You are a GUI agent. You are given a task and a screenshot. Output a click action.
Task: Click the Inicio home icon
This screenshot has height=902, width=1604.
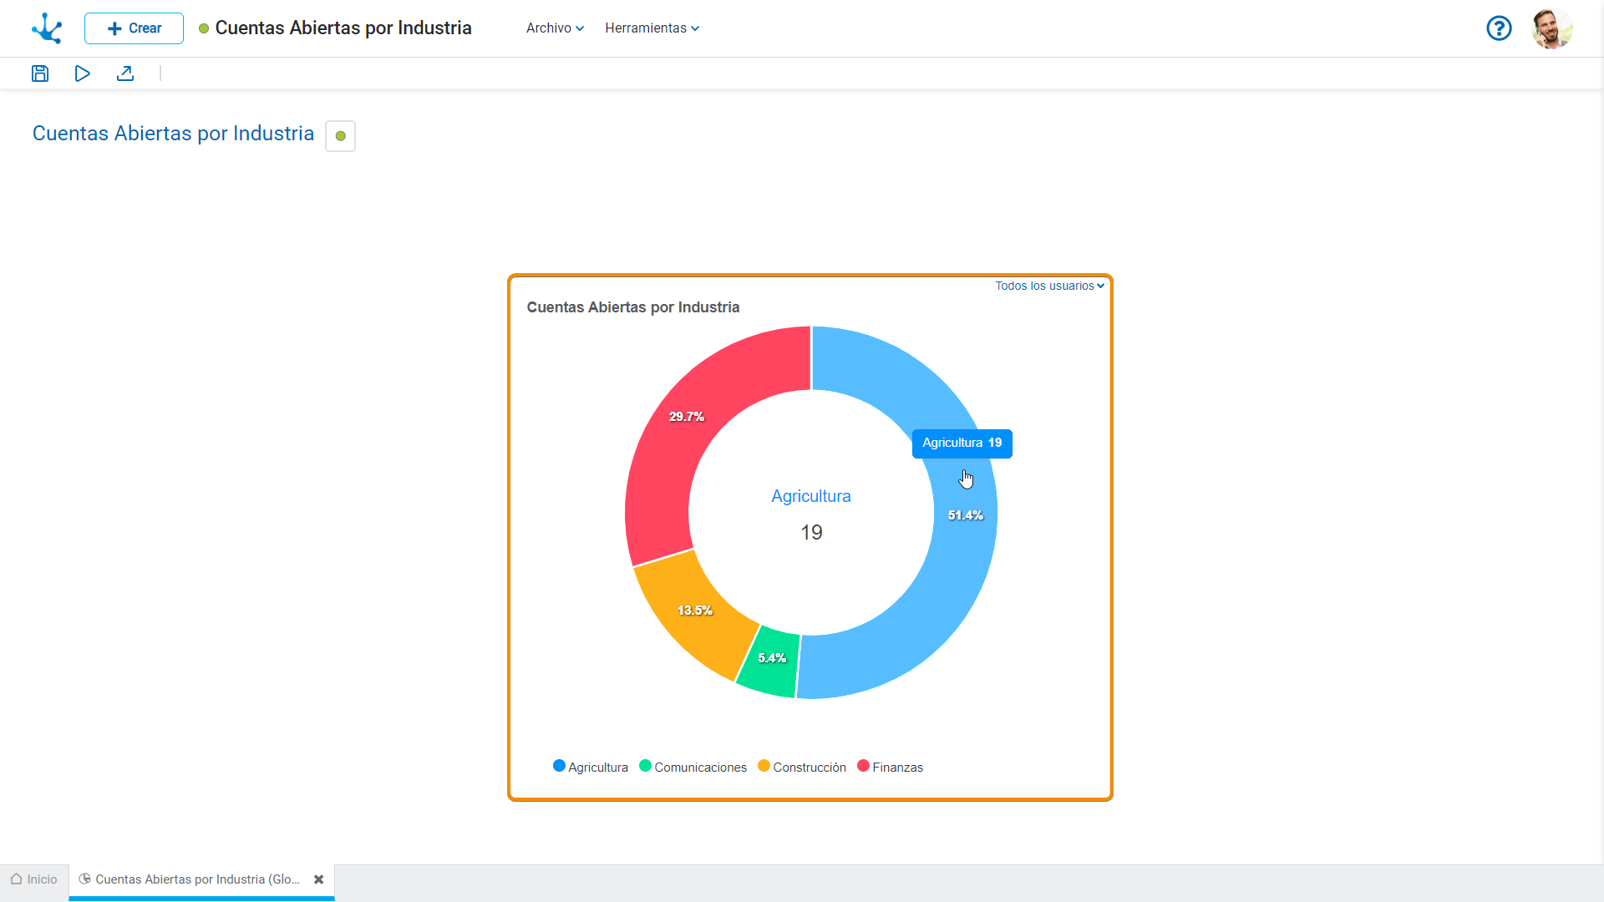click(16, 879)
